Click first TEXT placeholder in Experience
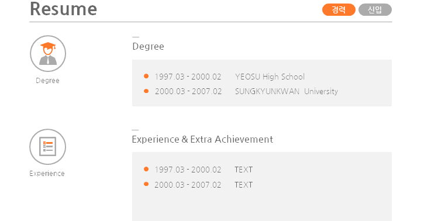 coord(243,170)
